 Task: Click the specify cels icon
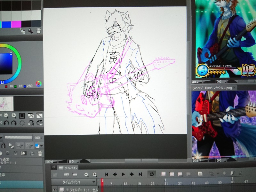180,174
